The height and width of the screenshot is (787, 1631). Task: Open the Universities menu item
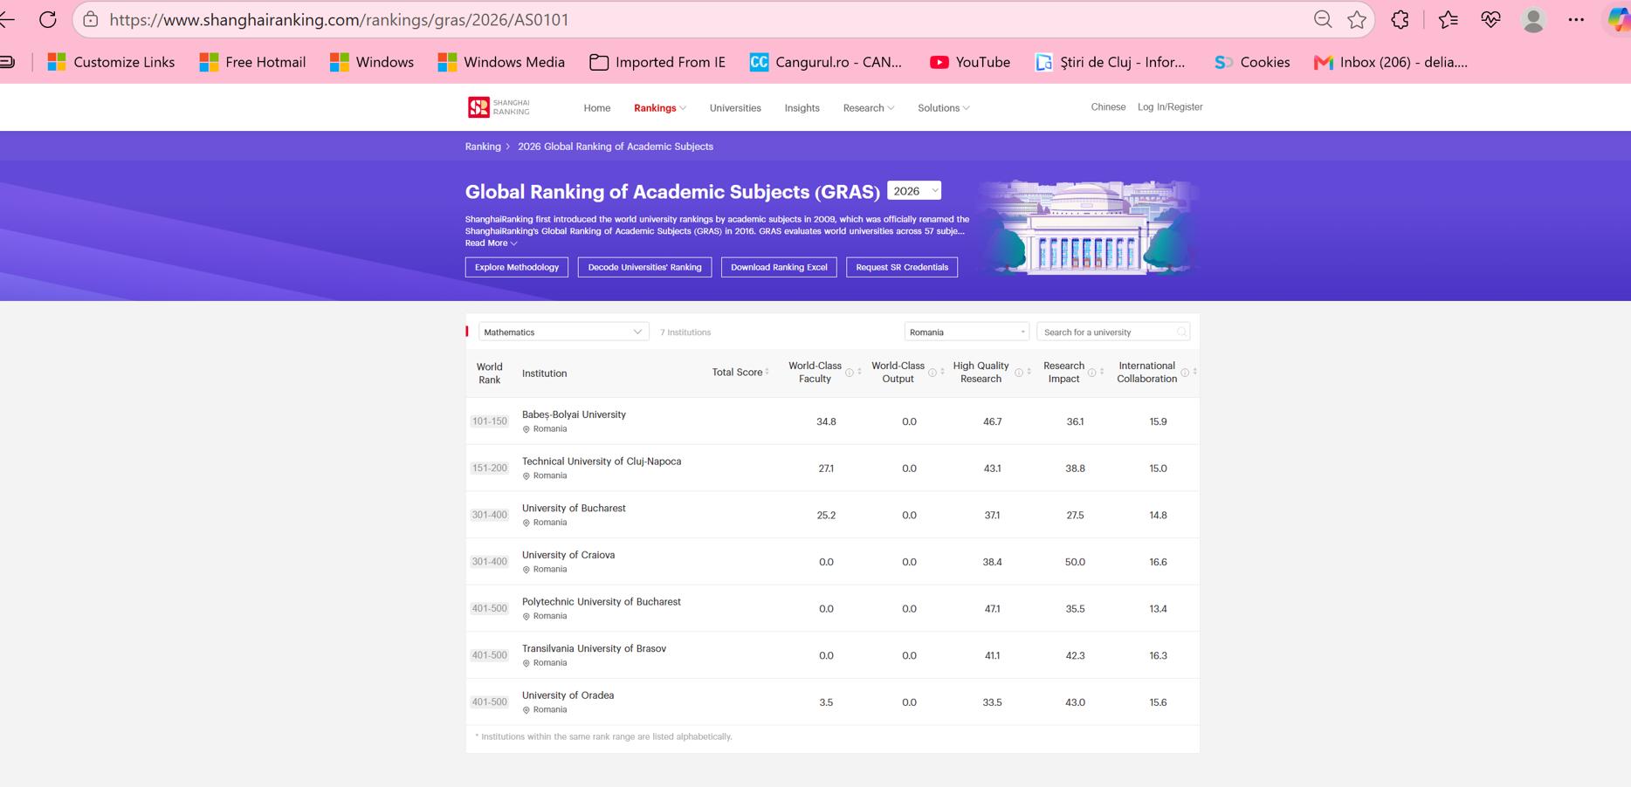point(735,108)
